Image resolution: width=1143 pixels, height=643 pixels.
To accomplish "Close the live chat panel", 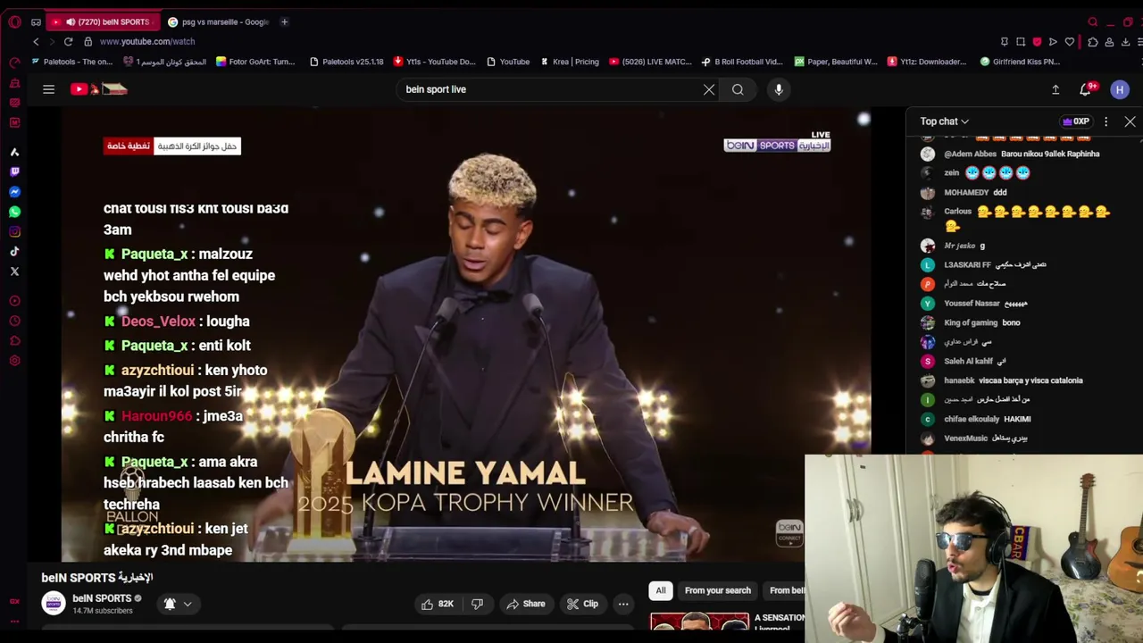I will point(1130,121).
